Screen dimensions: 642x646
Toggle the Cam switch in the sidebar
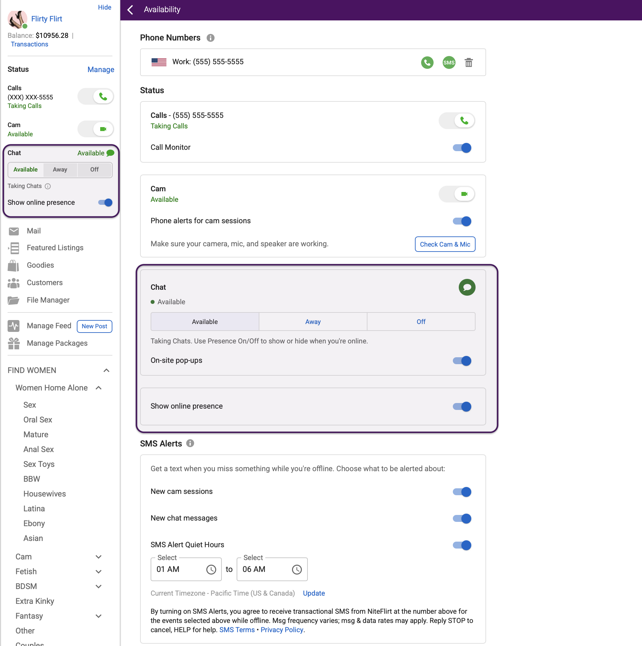95,129
